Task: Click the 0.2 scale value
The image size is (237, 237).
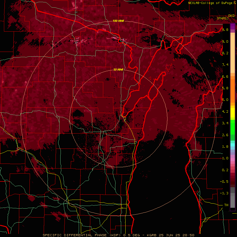Action: pos(225,170)
